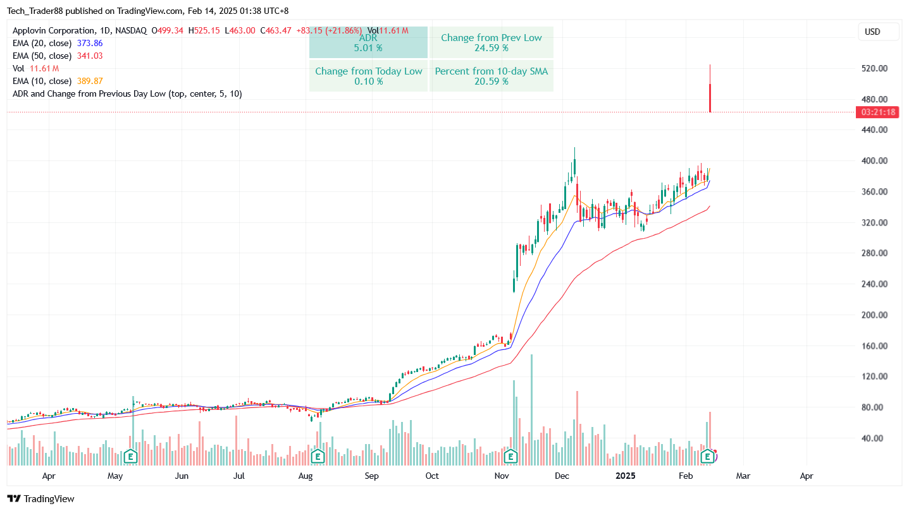The width and height of the screenshot is (909, 511).
Task: Click the 400.00 price axis label
Action: point(874,160)
